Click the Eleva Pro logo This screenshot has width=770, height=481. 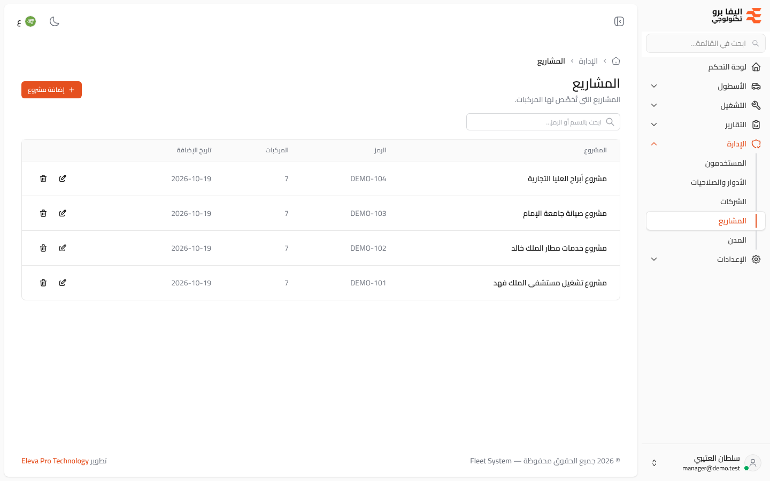tap(737, 15)
